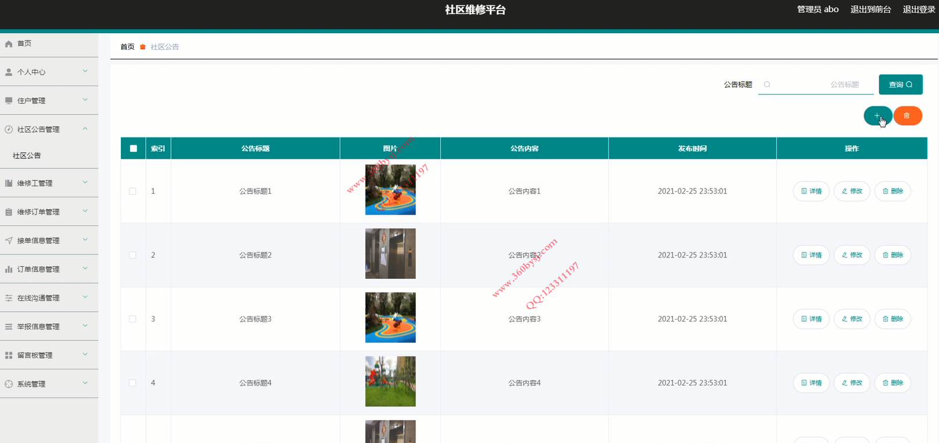
Task: Click 管理员 abo account label
Action: click(x=818, y=9)
